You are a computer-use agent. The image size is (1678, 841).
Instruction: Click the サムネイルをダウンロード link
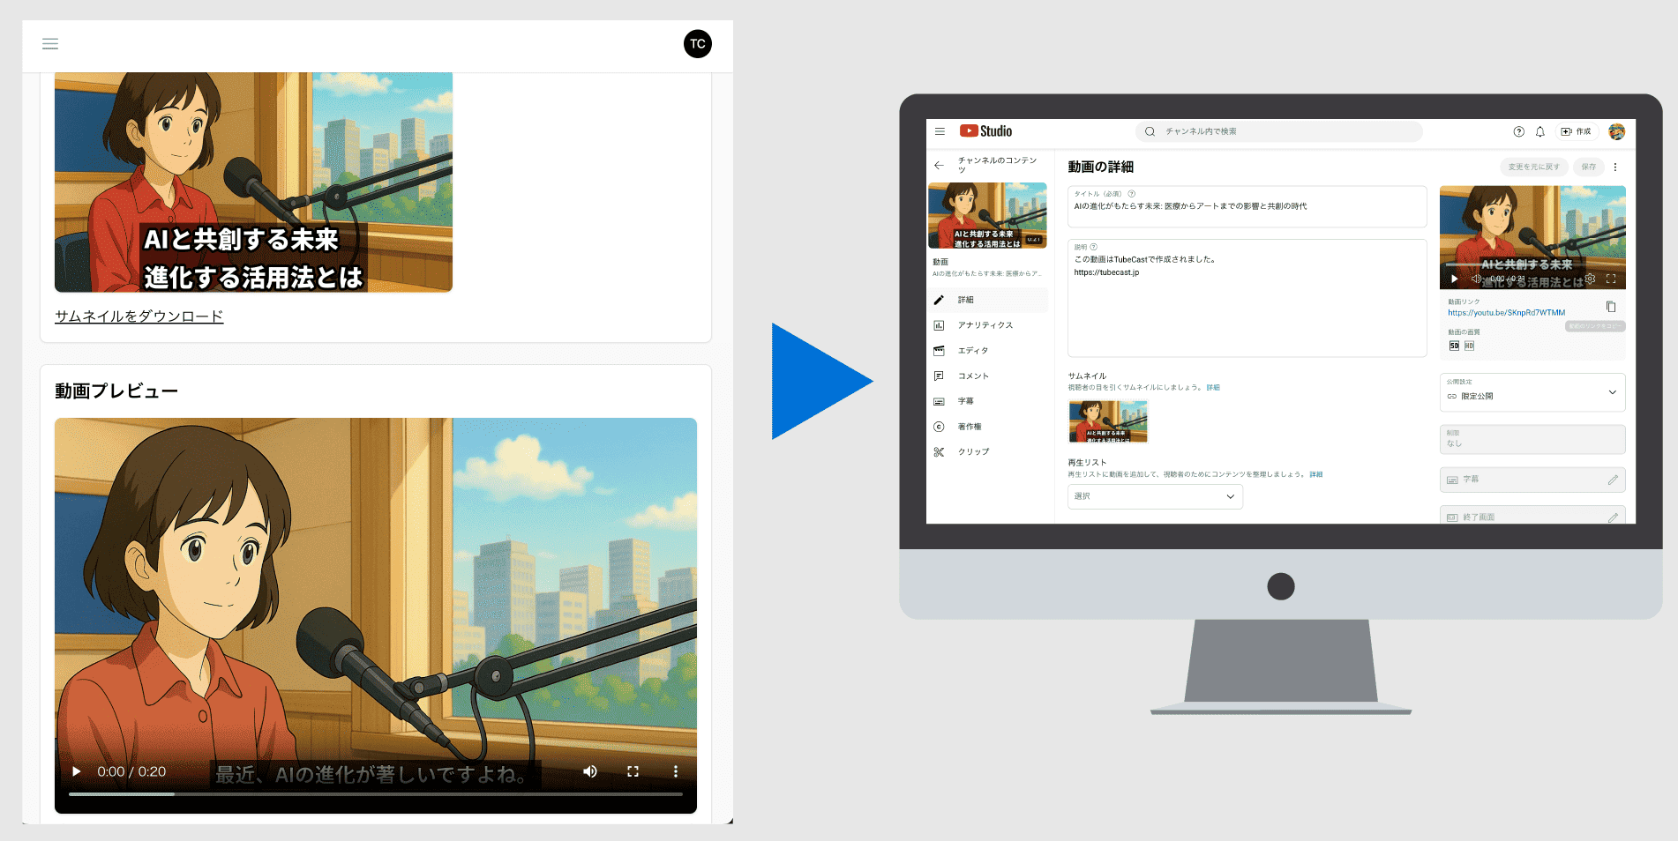[139, 316]
